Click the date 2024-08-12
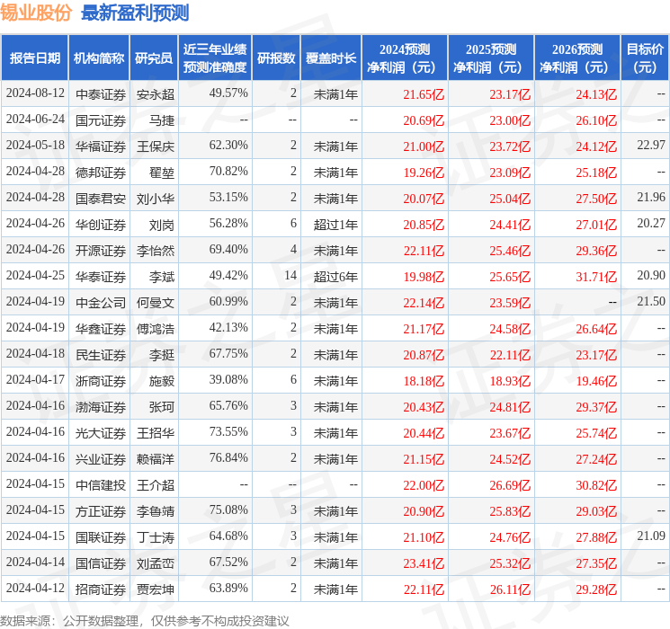Screen dimensions: 670x629 pos(35,93)
